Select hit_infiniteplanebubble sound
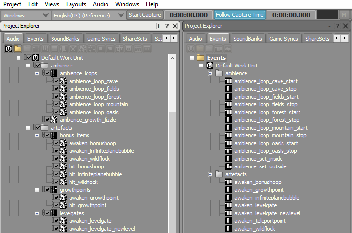 point(95,174)
